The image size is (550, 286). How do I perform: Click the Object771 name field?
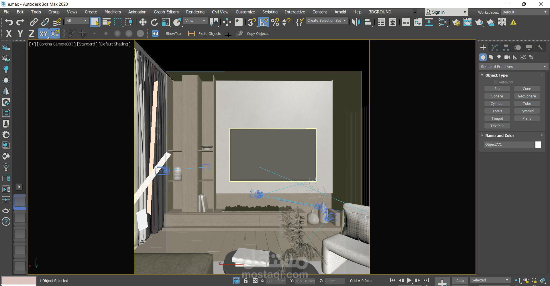509,145
